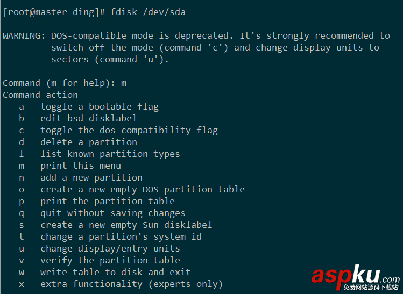Click the 'list known partition types' line
Screen dimensions: 403x294
coord(110,154)
